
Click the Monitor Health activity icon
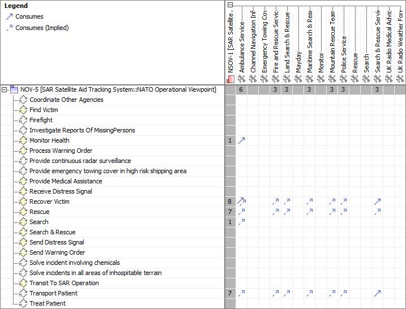23,140
